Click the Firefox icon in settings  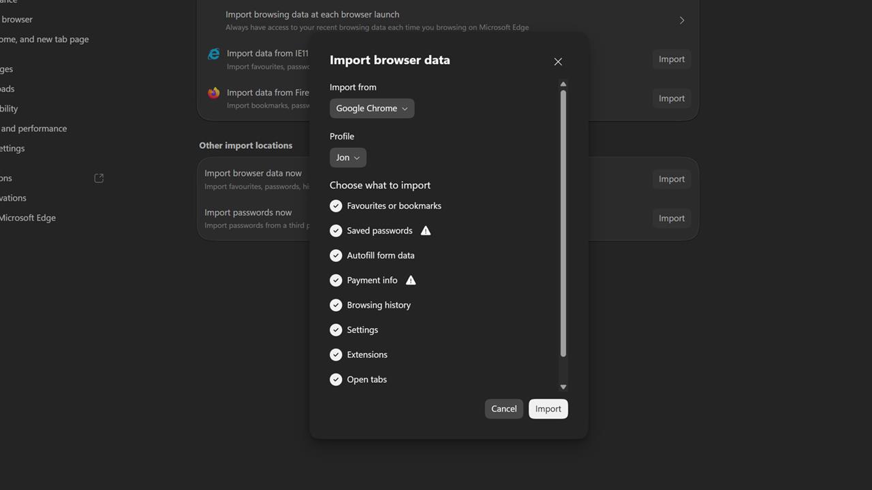[x=214, y=93]
